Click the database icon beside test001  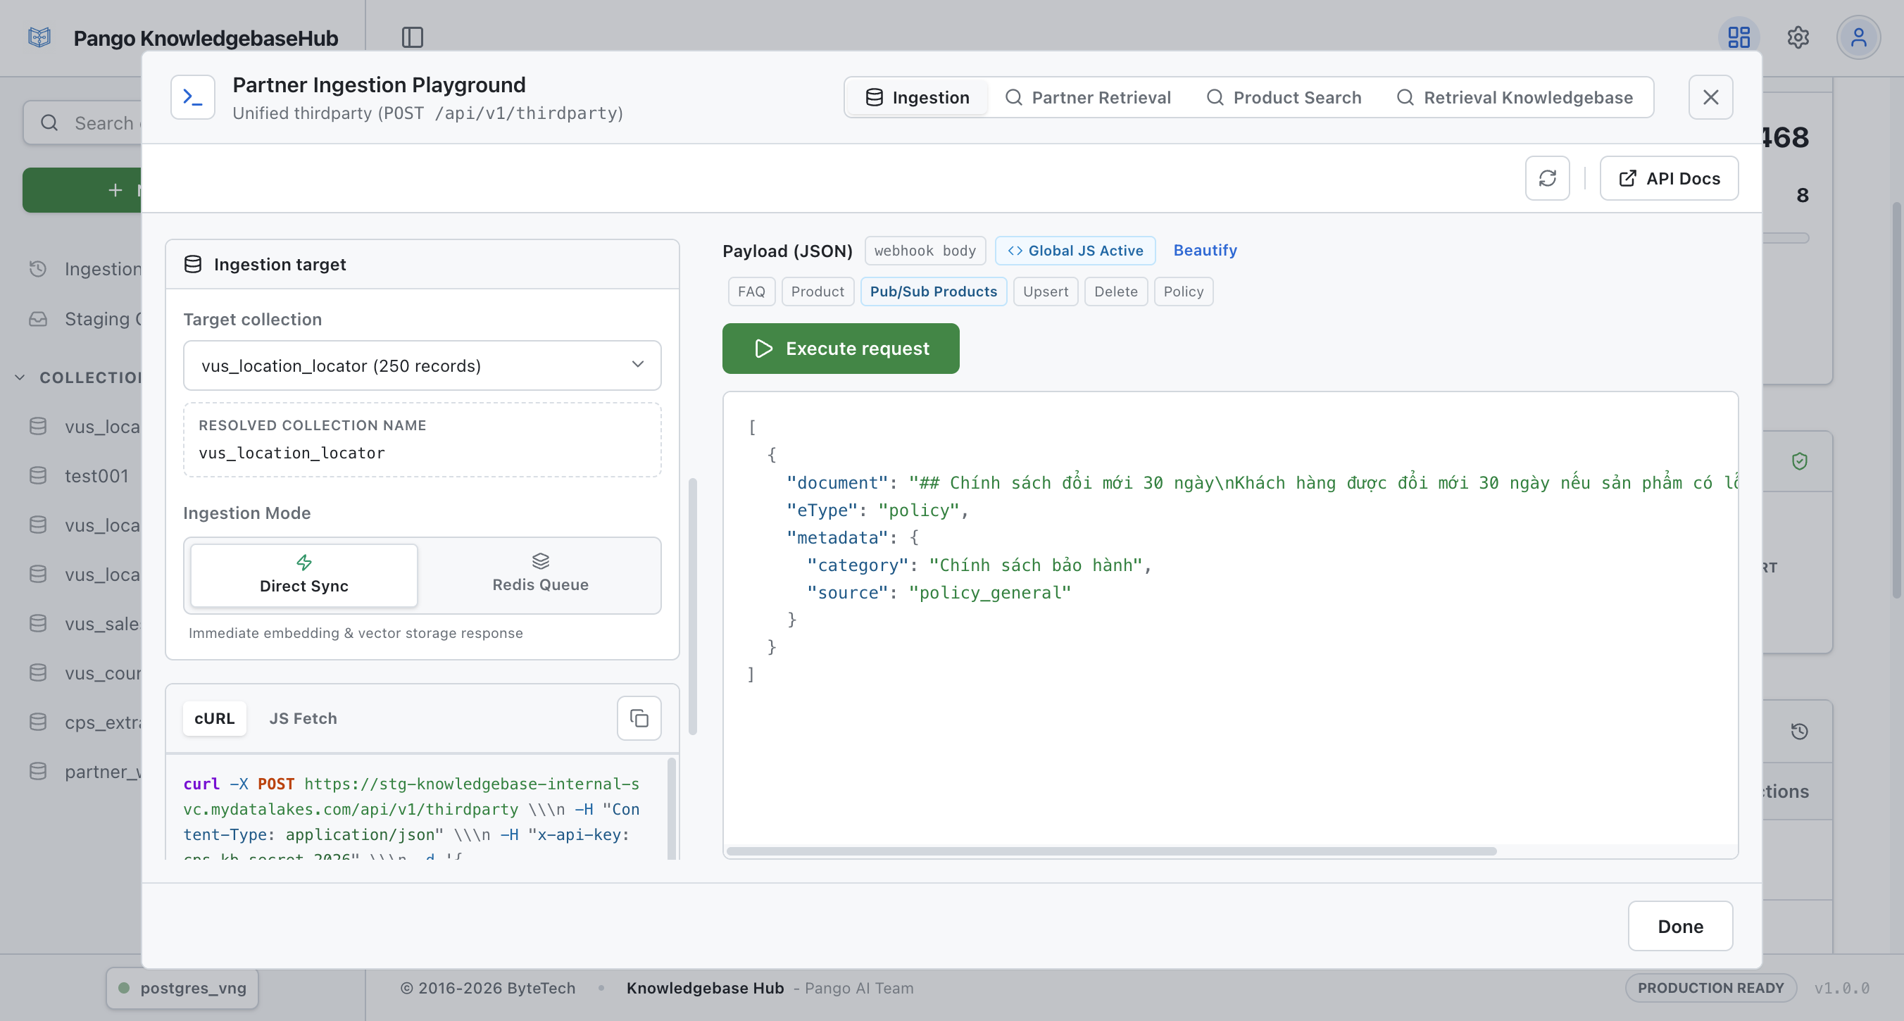38,475
